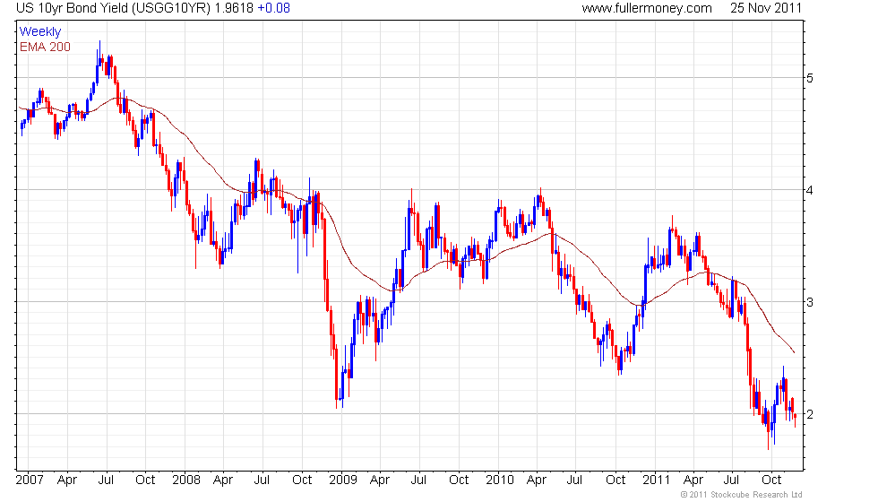Click the x-axis label 2010

tap(500, 480)
